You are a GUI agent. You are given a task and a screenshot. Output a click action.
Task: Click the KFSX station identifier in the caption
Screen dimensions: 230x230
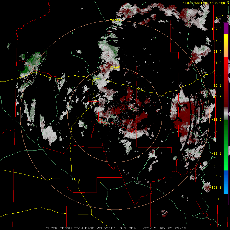coord(147,228)
